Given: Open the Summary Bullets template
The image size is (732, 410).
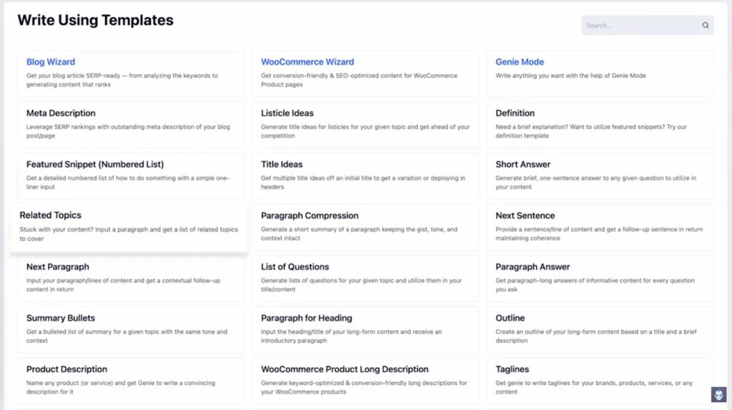Looking at the screenshot, I should (131, 330).
